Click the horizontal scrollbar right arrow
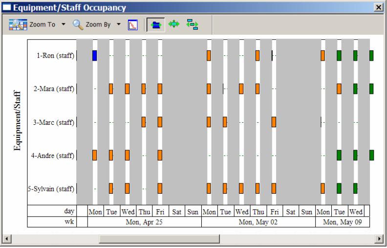Viewport: 387px width, 248px height. point(382,239)
